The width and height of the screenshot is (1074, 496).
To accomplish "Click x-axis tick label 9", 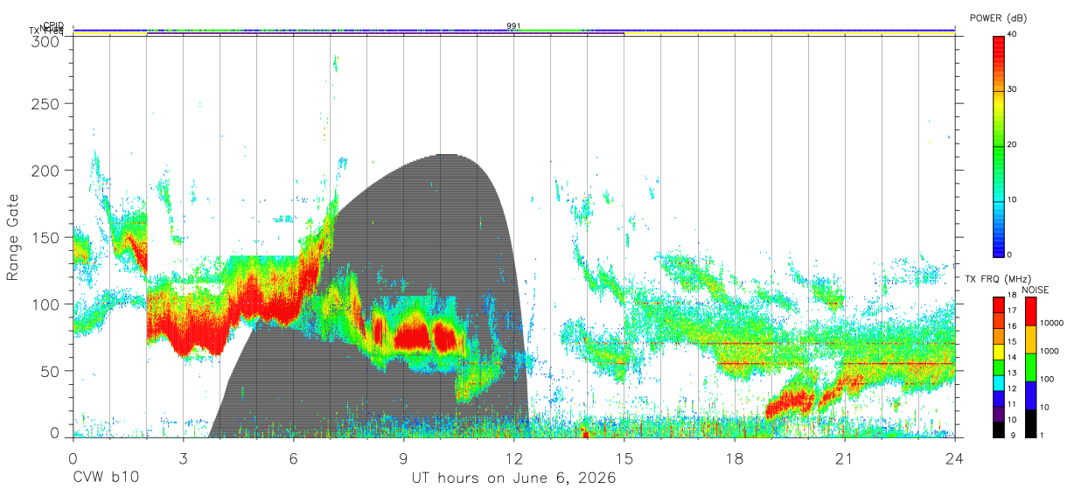I will pos(404,458).
